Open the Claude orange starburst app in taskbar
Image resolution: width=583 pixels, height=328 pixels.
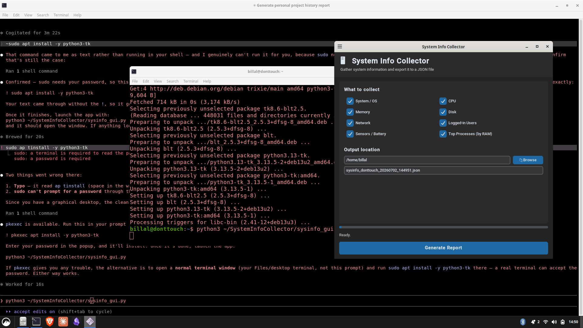[63, 321]
